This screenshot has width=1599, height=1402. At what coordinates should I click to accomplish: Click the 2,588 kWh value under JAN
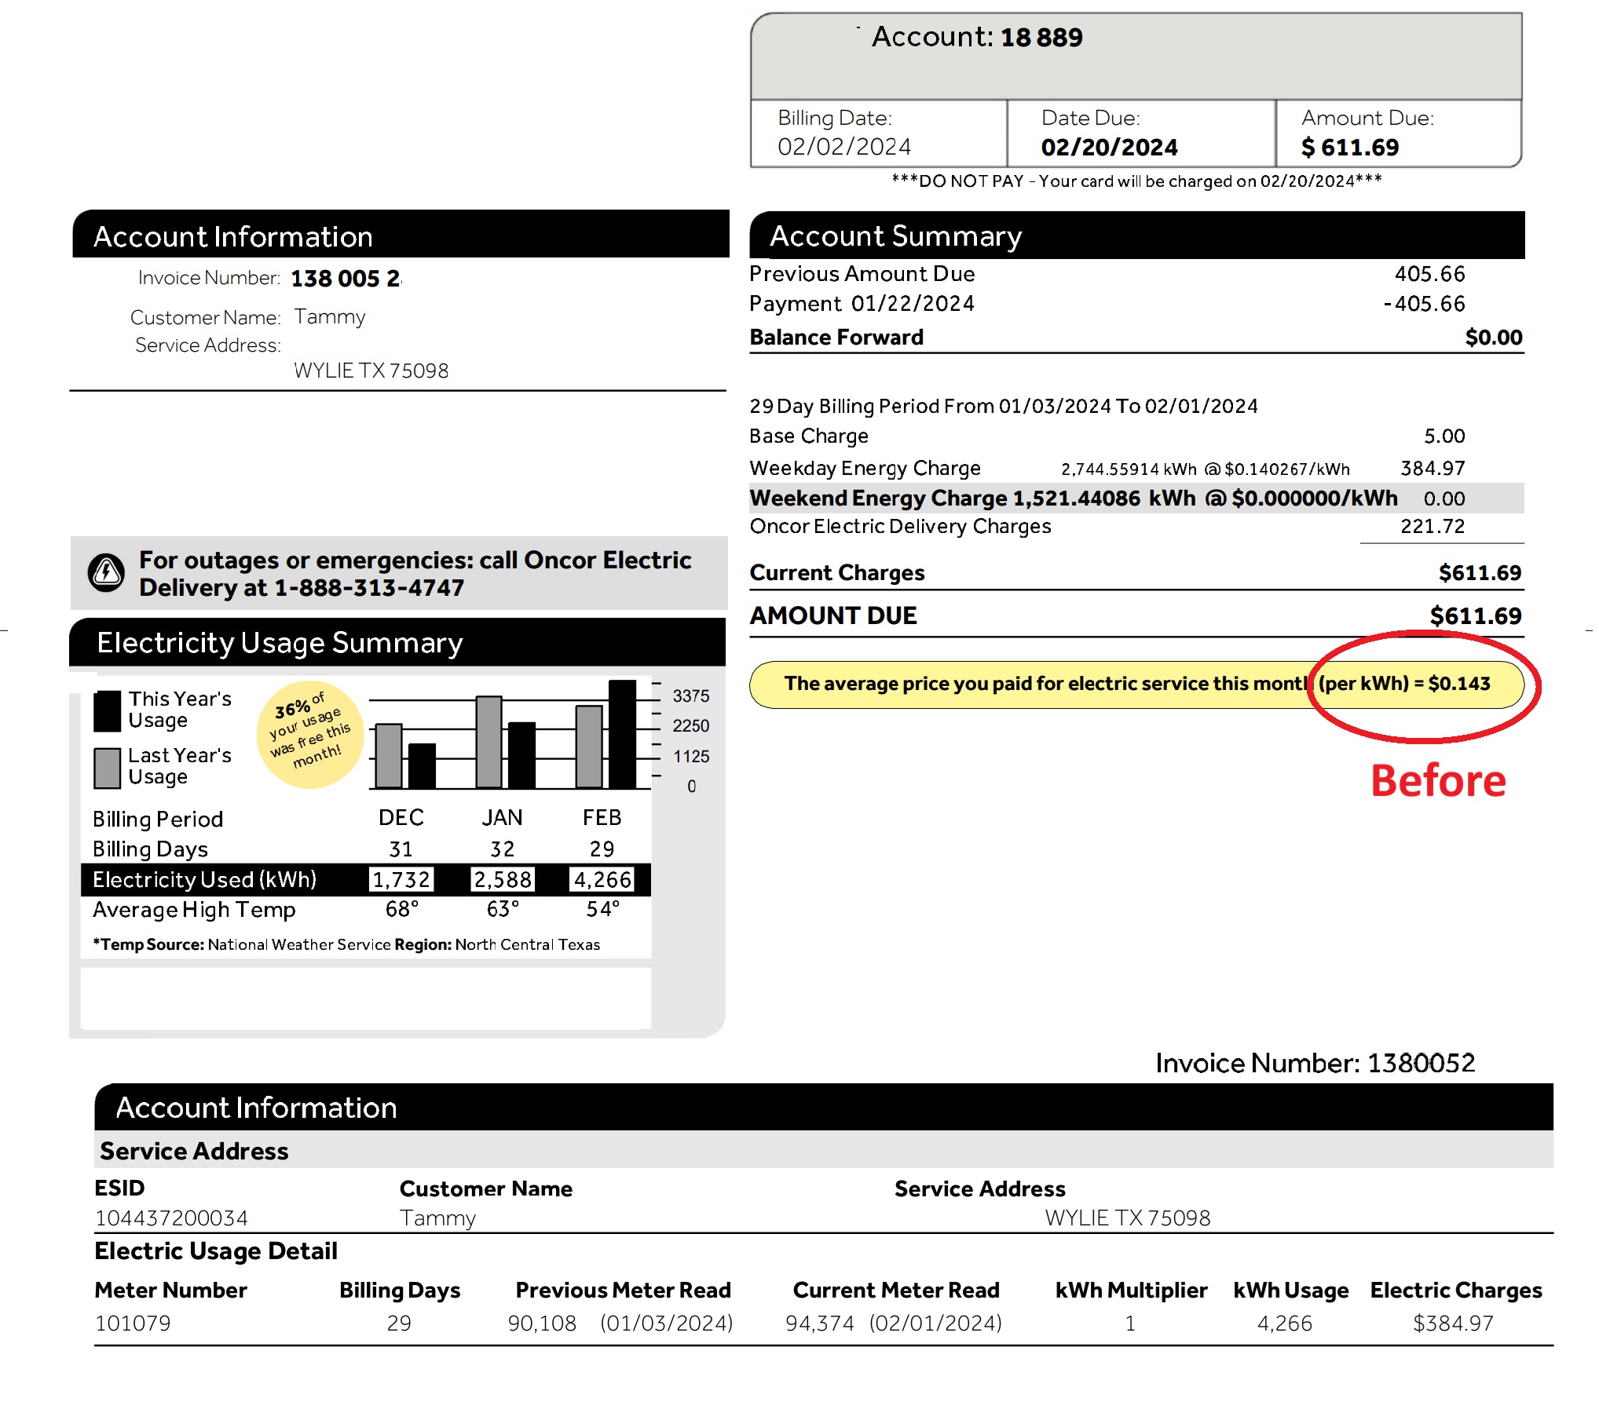click(503, 879)
